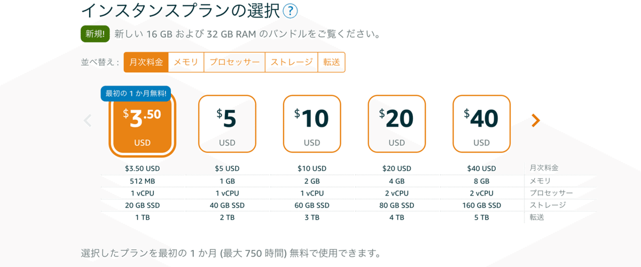
Task: Click the 2 vCPU under $20 plan
Action: pyautogui.click(x=397, y=193)
